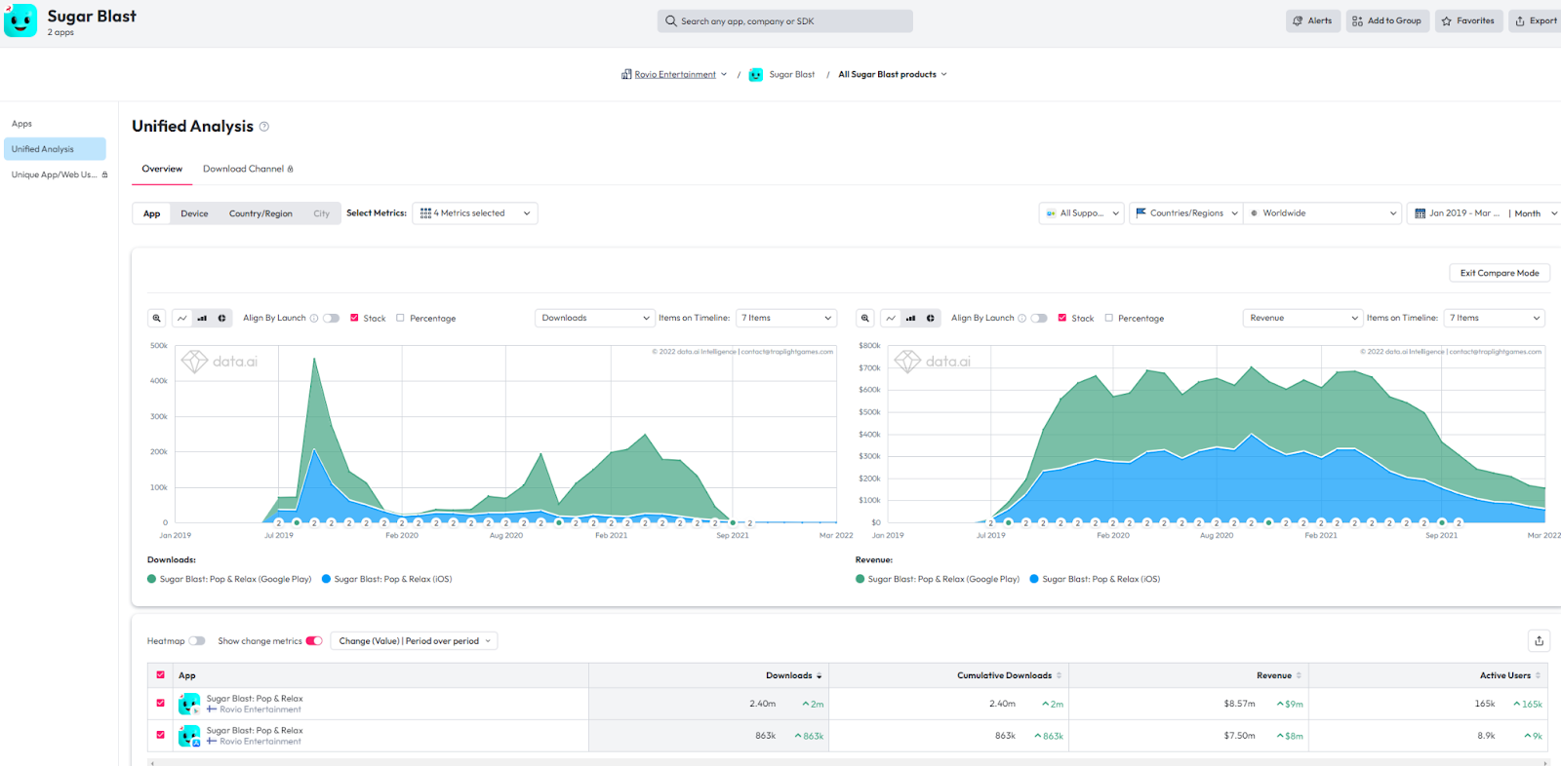
Task: Open Rovio Entertainment breadcrumb link
Action: pos(675,75)
